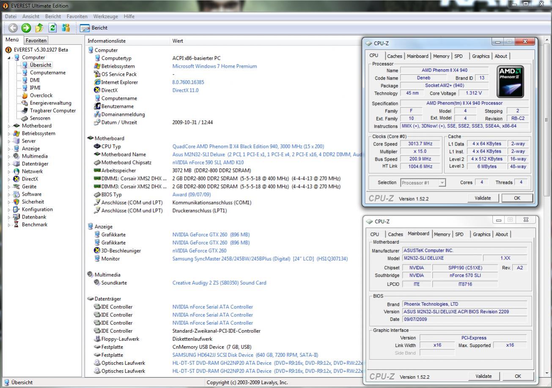Switch to the Menü tab
The width and height of the screenshot is (552, 388).
(x=12, y=40)
